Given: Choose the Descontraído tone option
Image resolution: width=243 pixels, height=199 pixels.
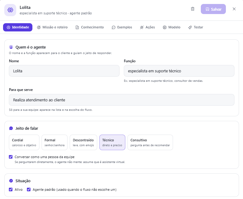Looking at the screenshot, I should coord(83,142).
